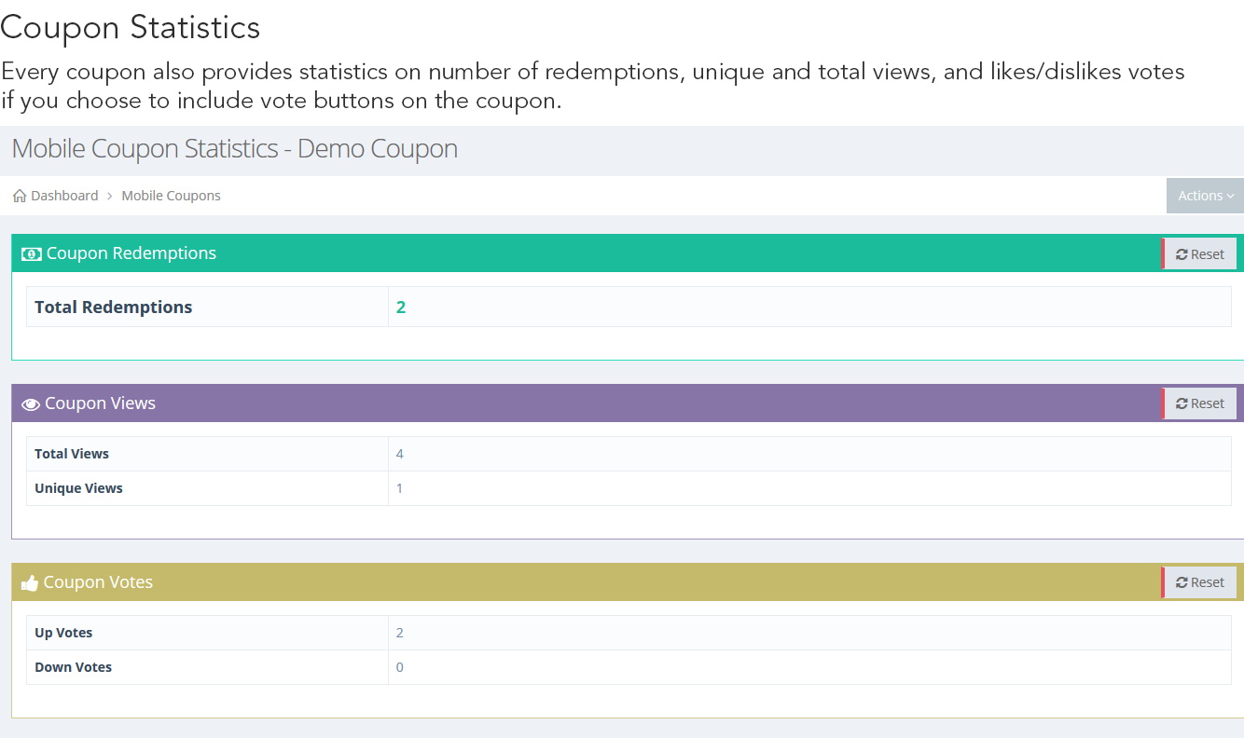Click the breadcrumb arrow separator after Dashboard
The height and width of the screenshot is (738, 1244).
[x=110, y=196]
